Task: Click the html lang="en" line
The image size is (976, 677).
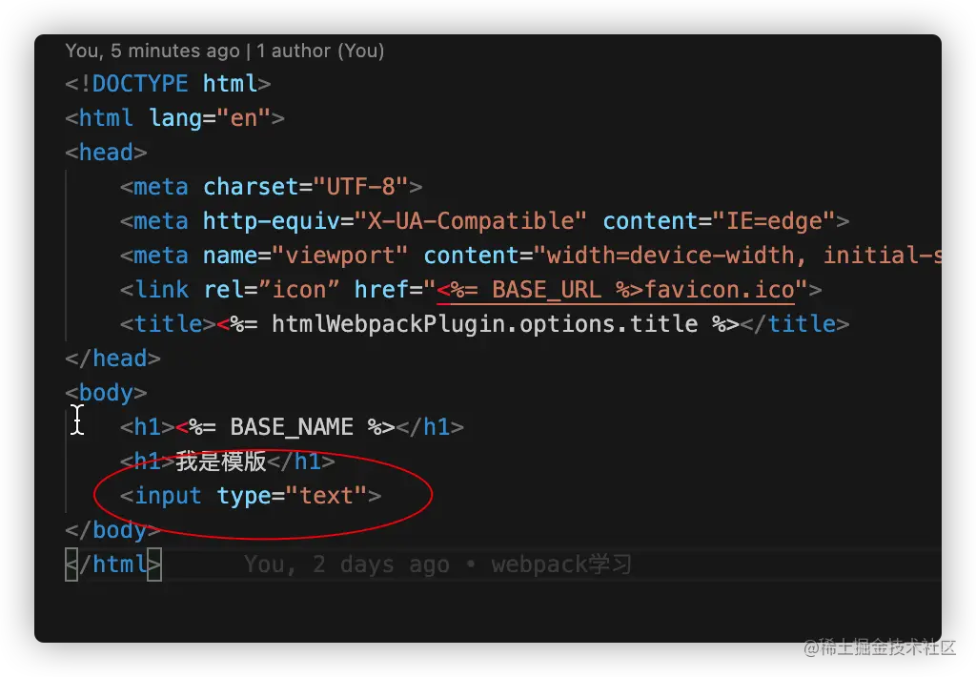Action: click(x=175, y=117)
